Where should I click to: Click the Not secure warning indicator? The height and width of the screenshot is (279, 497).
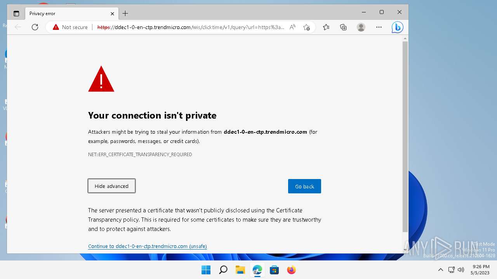click(x=70, y=27)
